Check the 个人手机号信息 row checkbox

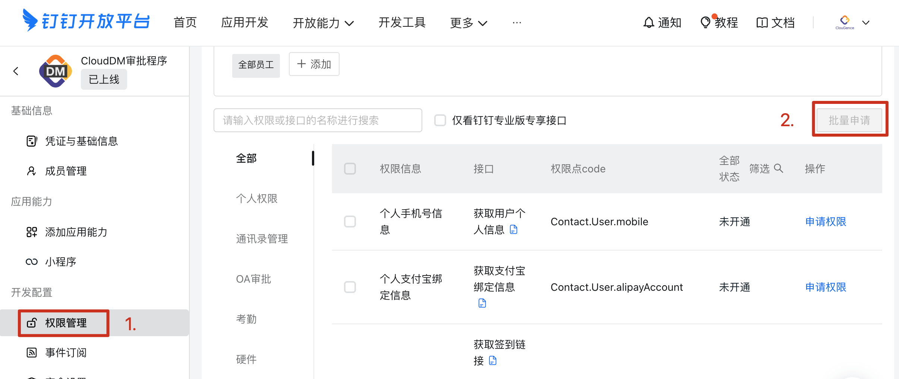pos(350,222)
